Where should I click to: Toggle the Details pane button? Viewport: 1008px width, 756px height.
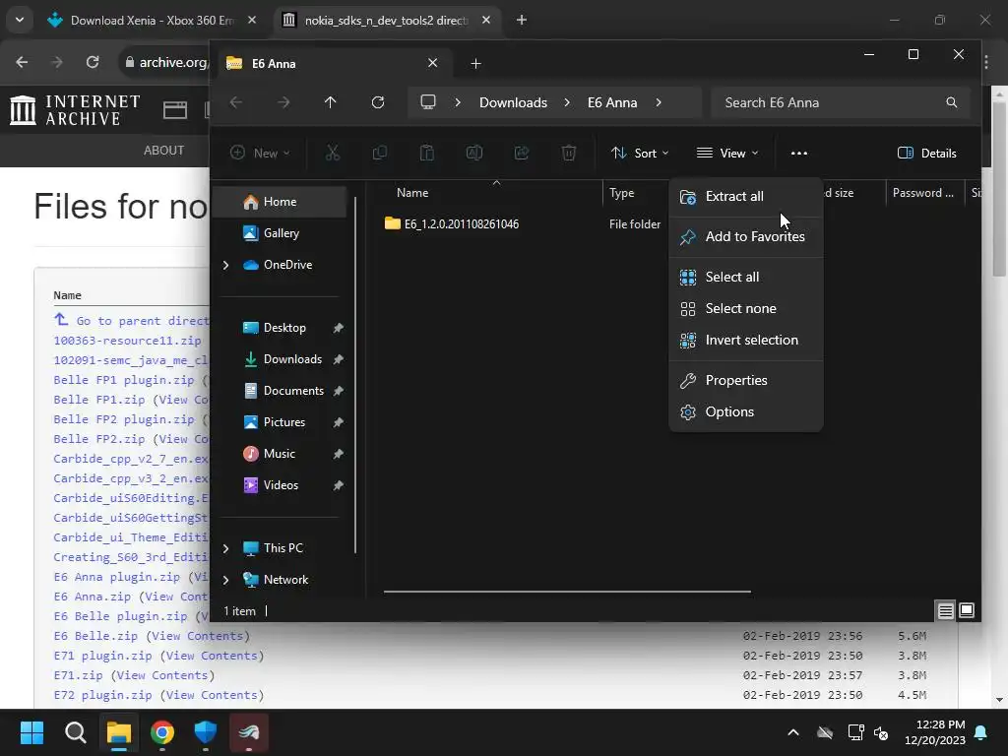tap(927, 153)
